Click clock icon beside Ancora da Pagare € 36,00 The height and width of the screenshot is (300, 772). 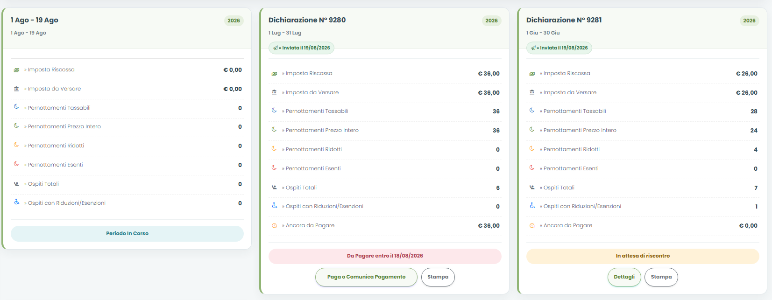point(274,226)
